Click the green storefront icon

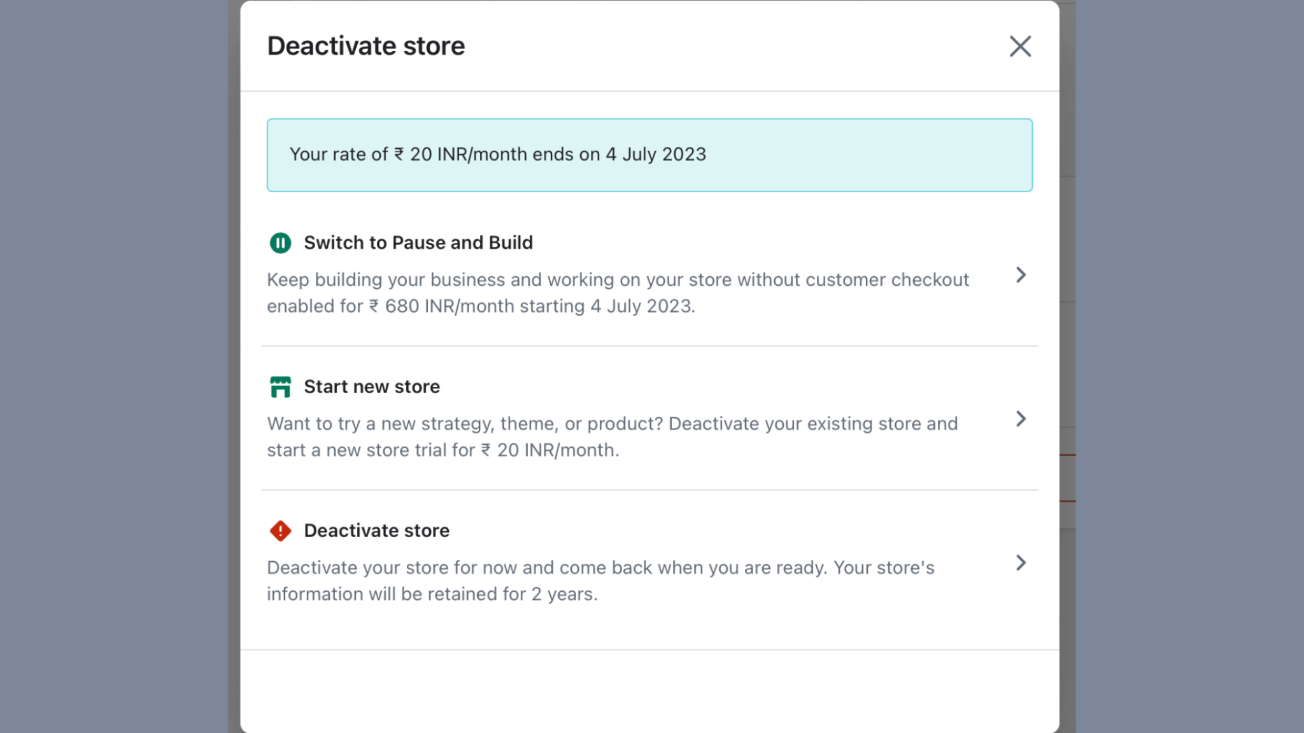pyautogui.click(x=280, y=387)
